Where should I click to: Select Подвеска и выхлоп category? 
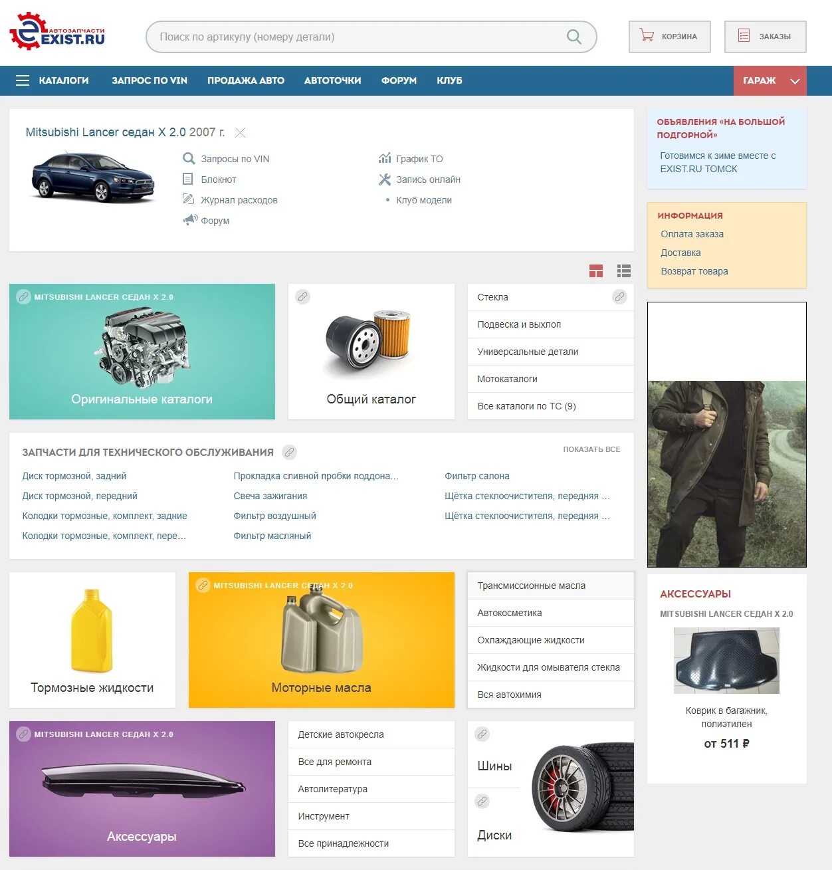pos(551,324)
